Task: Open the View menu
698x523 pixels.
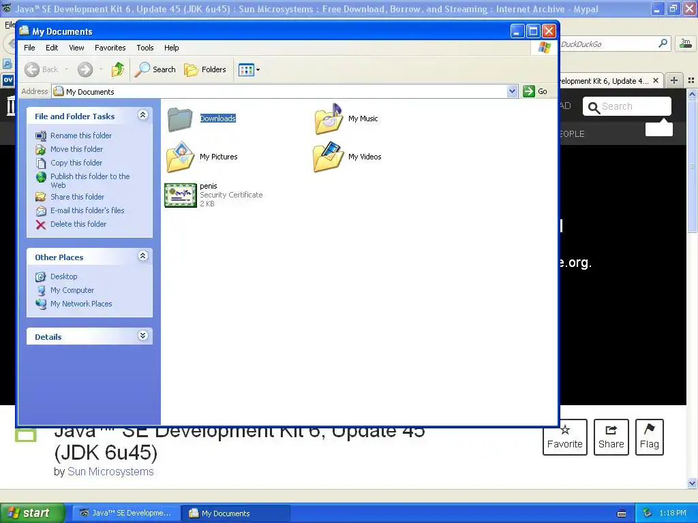Action: click(x=76, y=48)
